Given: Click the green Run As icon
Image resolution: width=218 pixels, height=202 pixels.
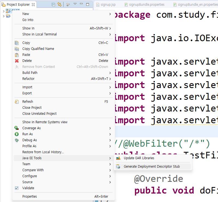Looking at the screenshot, I should (x=17, y=134).
